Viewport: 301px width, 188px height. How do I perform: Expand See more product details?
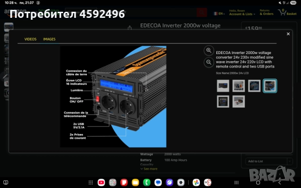(149, 169)
